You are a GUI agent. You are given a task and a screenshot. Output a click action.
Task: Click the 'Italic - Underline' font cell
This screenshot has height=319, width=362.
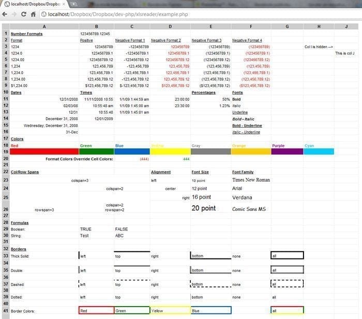pos(246,132)
